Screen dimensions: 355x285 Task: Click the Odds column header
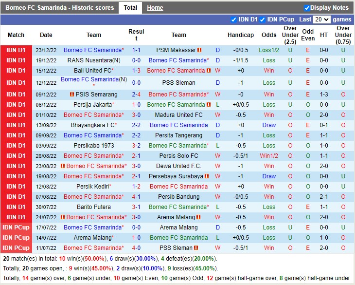pyautogui.click(x=269, y=35)
